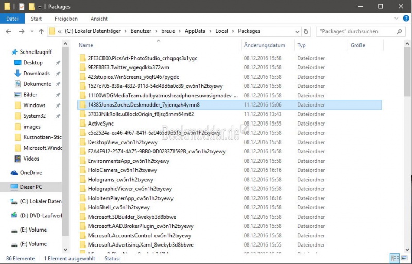Switch to large thumbnails view icon

[404, 258]
